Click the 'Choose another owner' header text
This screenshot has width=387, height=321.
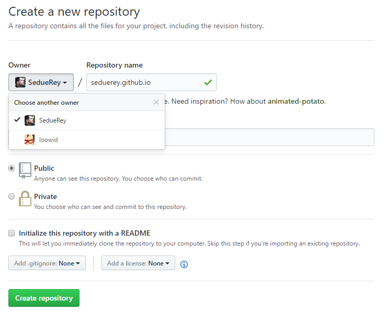[46, 103]
